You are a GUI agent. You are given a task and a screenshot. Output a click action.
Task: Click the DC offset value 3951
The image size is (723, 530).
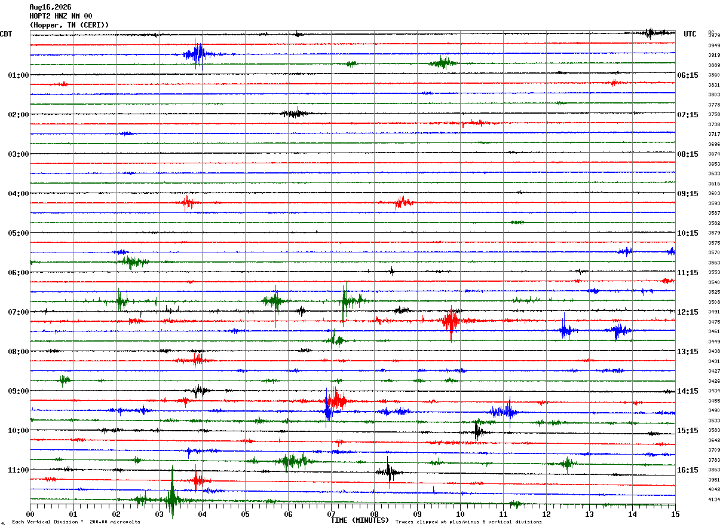tap(714, 480)
